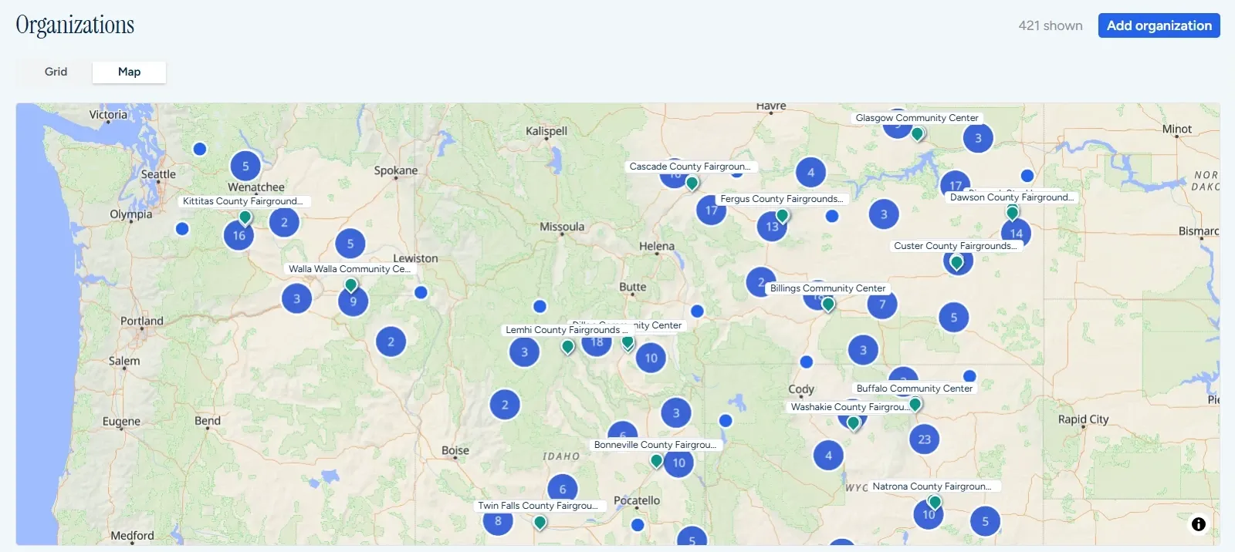
Task: Click the Kittitas County Fairgrounds pin
Action: tap(245, 217)
